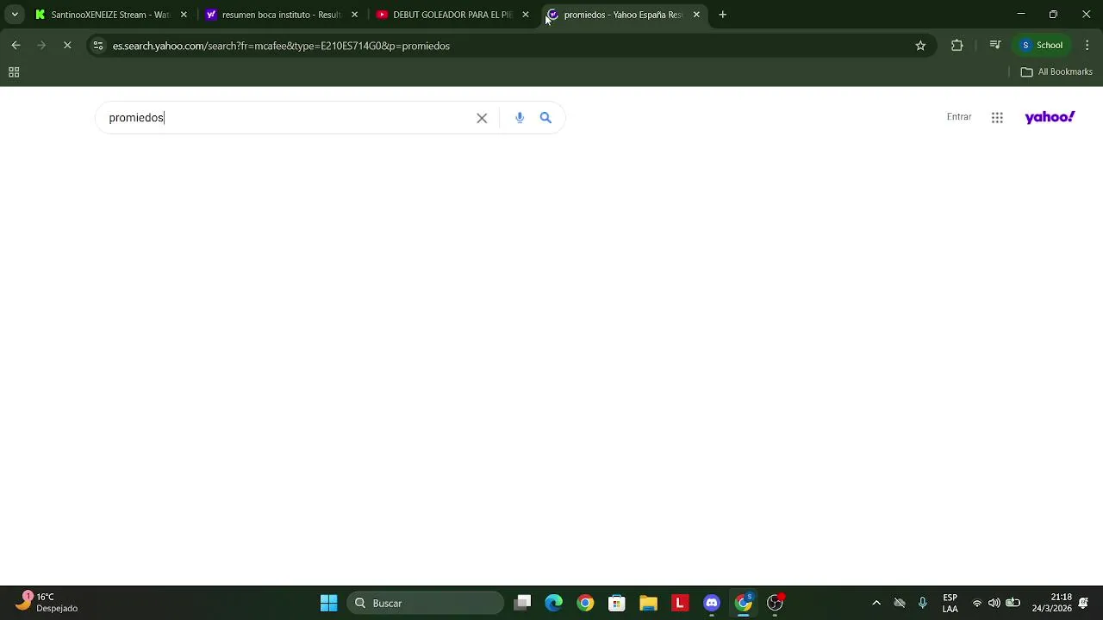The image size is (1103, 620).
Task: Open File Explorer from taskbar
Action: pos(648,603)
